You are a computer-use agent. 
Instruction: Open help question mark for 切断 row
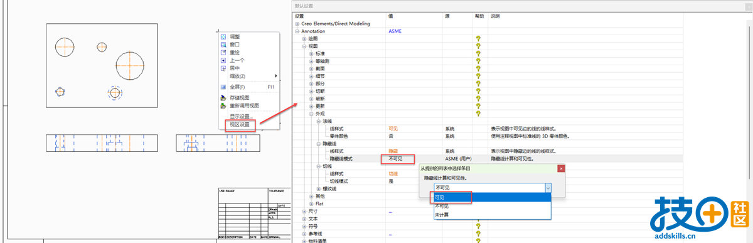[x=479, y=91]
